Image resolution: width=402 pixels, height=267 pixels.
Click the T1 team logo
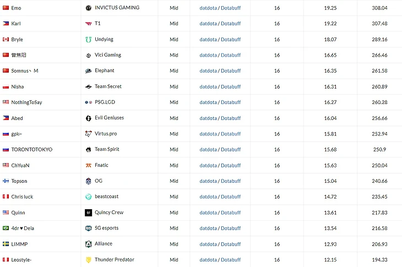[x=89, y=24]
